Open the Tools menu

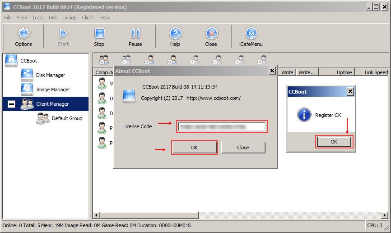pos(38,18)
